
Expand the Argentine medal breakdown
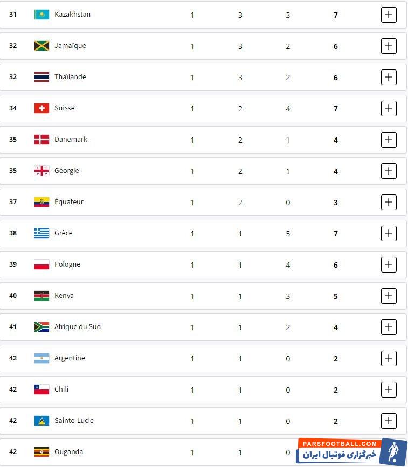click(389, 358)
